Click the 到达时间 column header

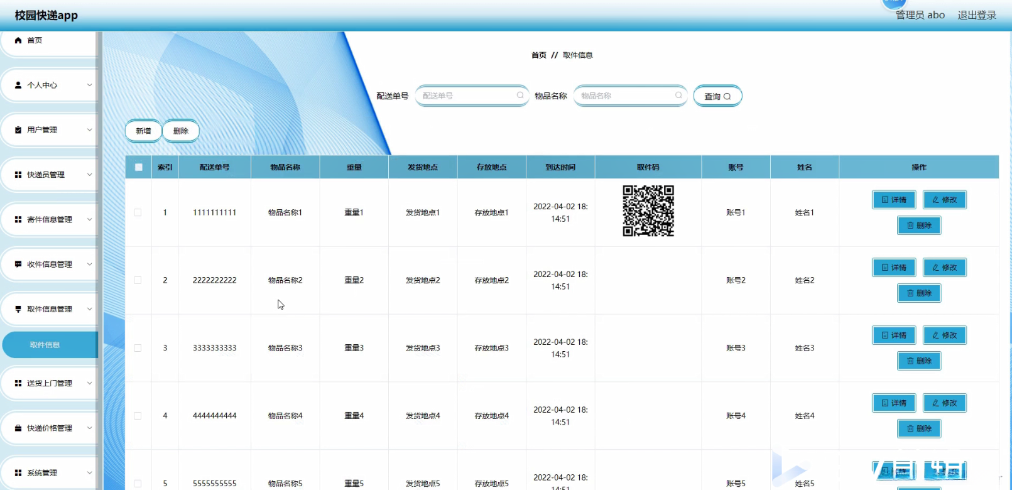point(560,167)
